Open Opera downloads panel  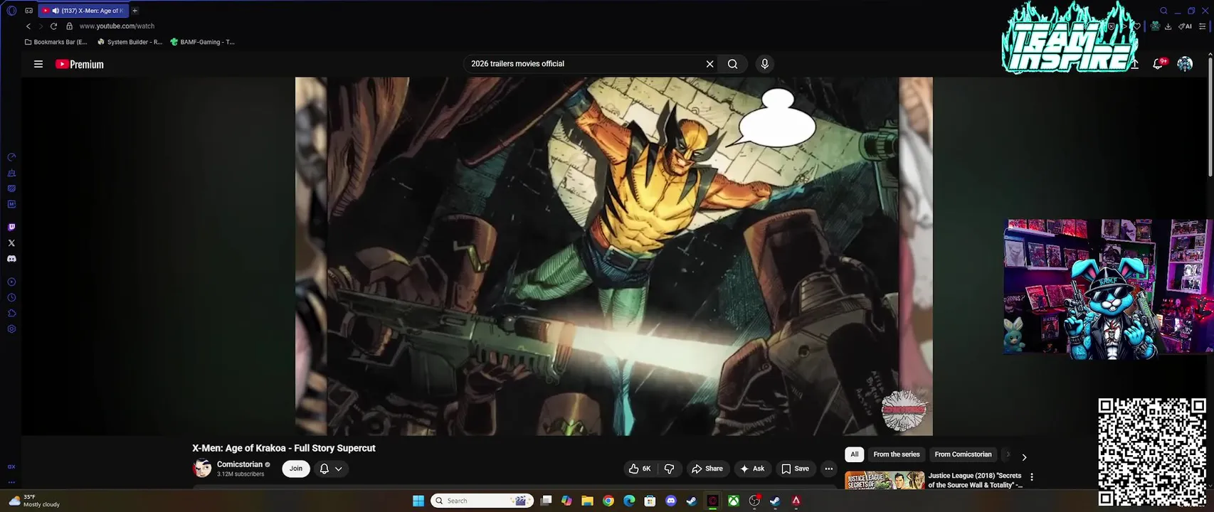click(x=1168, y=26)
